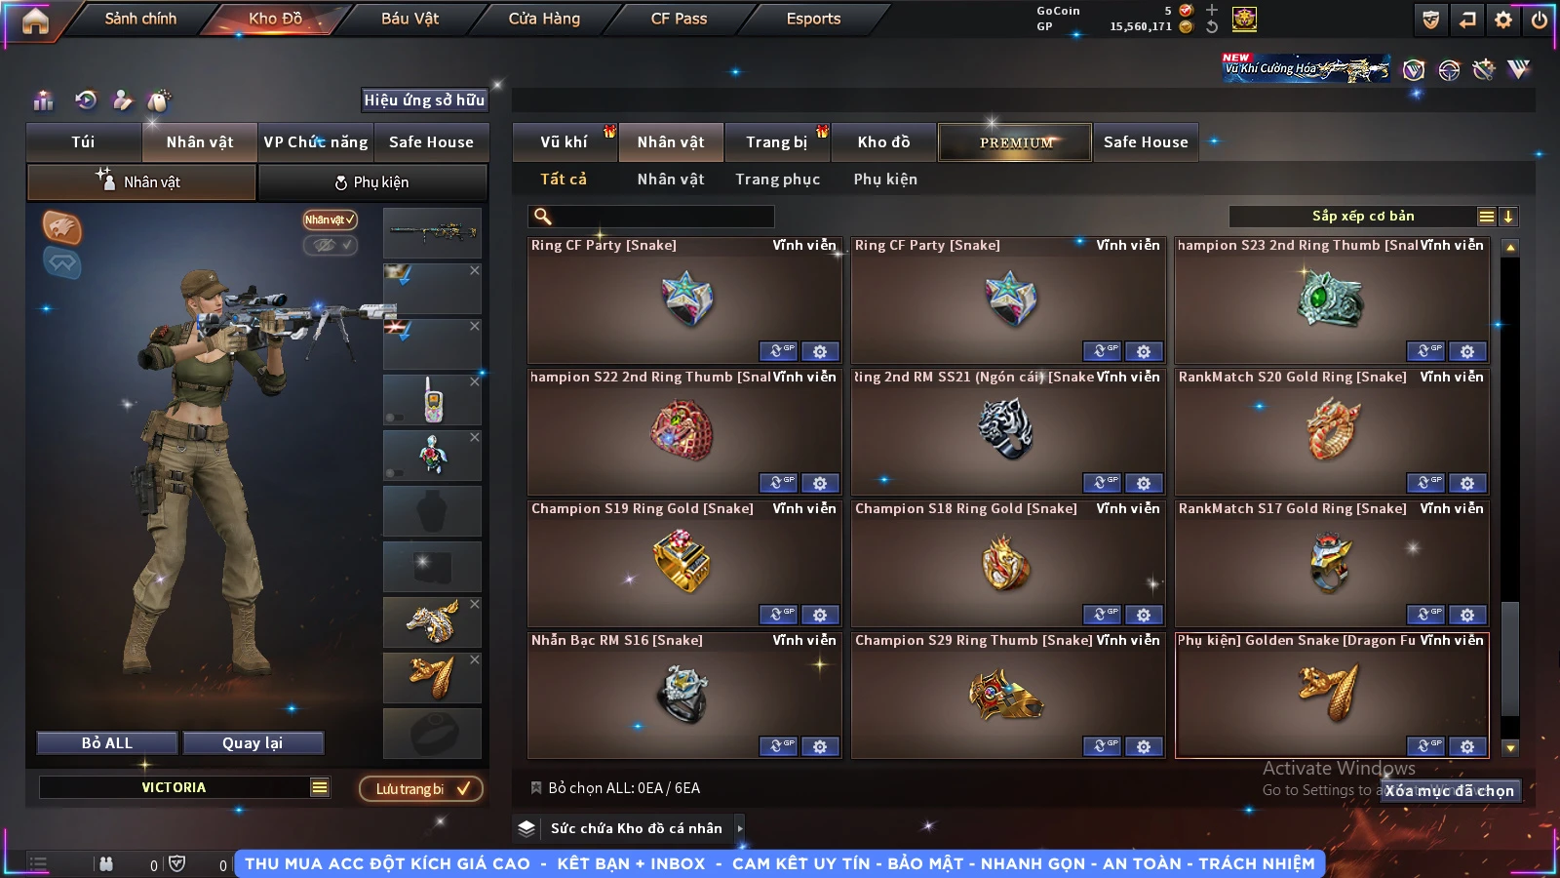
Task: Switch to the PREMIUM tab
Action: 1015,142
